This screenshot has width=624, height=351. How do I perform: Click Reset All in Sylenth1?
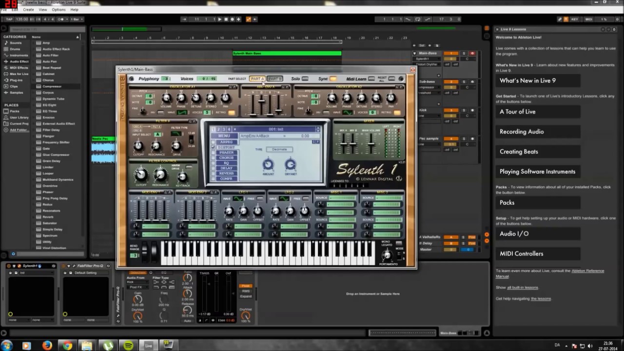point(392,78)
